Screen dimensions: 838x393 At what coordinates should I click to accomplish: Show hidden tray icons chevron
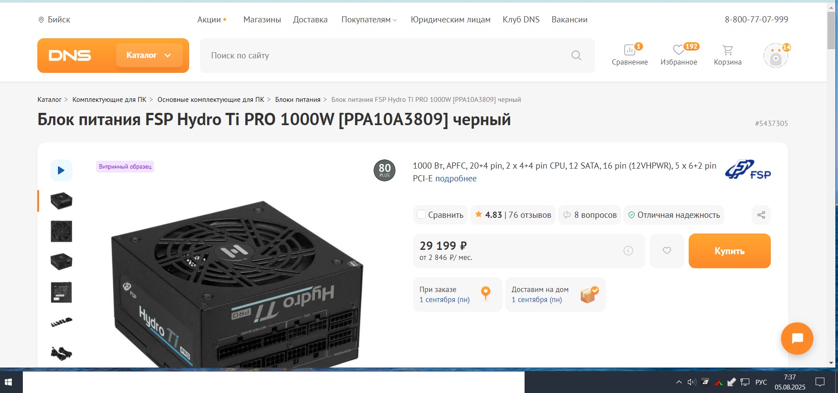pyautogui.click(x=679, y=382)
